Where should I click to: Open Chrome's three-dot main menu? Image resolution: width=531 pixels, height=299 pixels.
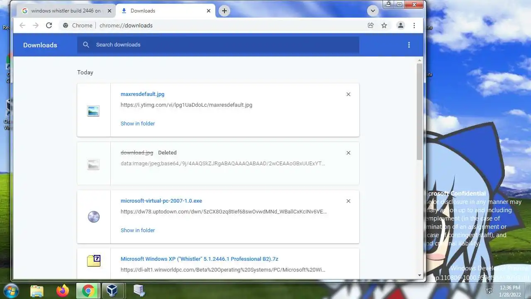[x=414, y=25]
